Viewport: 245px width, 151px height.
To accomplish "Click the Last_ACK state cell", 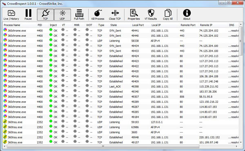I will 115,87.
